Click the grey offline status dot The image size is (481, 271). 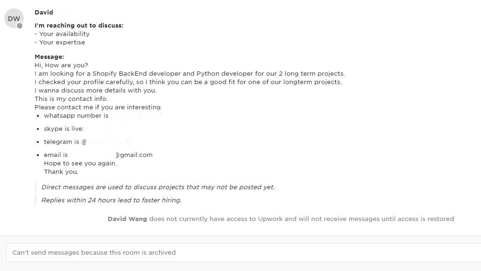[x=20, y=26]
